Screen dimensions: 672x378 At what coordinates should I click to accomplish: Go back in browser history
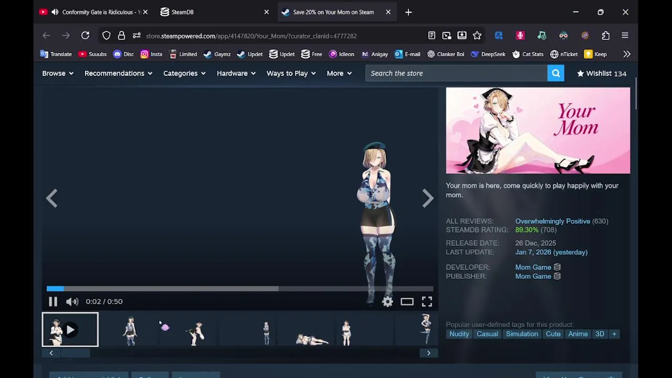coord(46,36)
